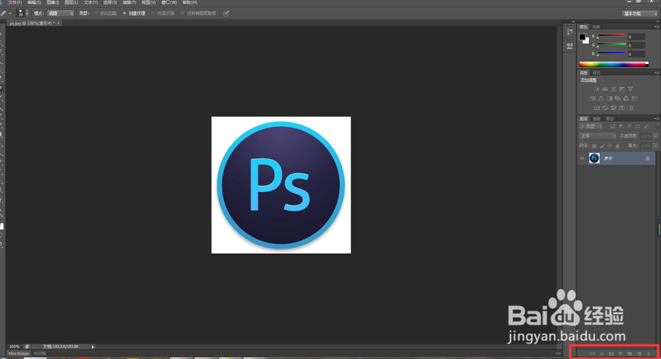The height and width of the screenshot is (359, 661).
Task: Add a Color Balance adjustment
Action: click(601, 99)
